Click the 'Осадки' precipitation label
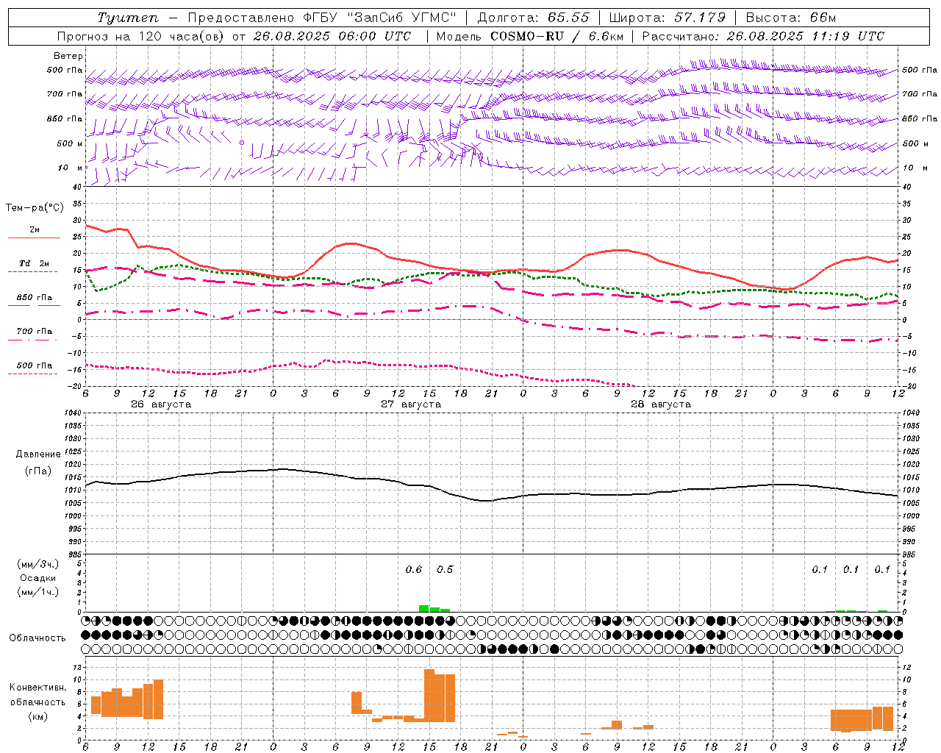Image resolution: width=941 pixels, height=753 pixels. (38, 578)
